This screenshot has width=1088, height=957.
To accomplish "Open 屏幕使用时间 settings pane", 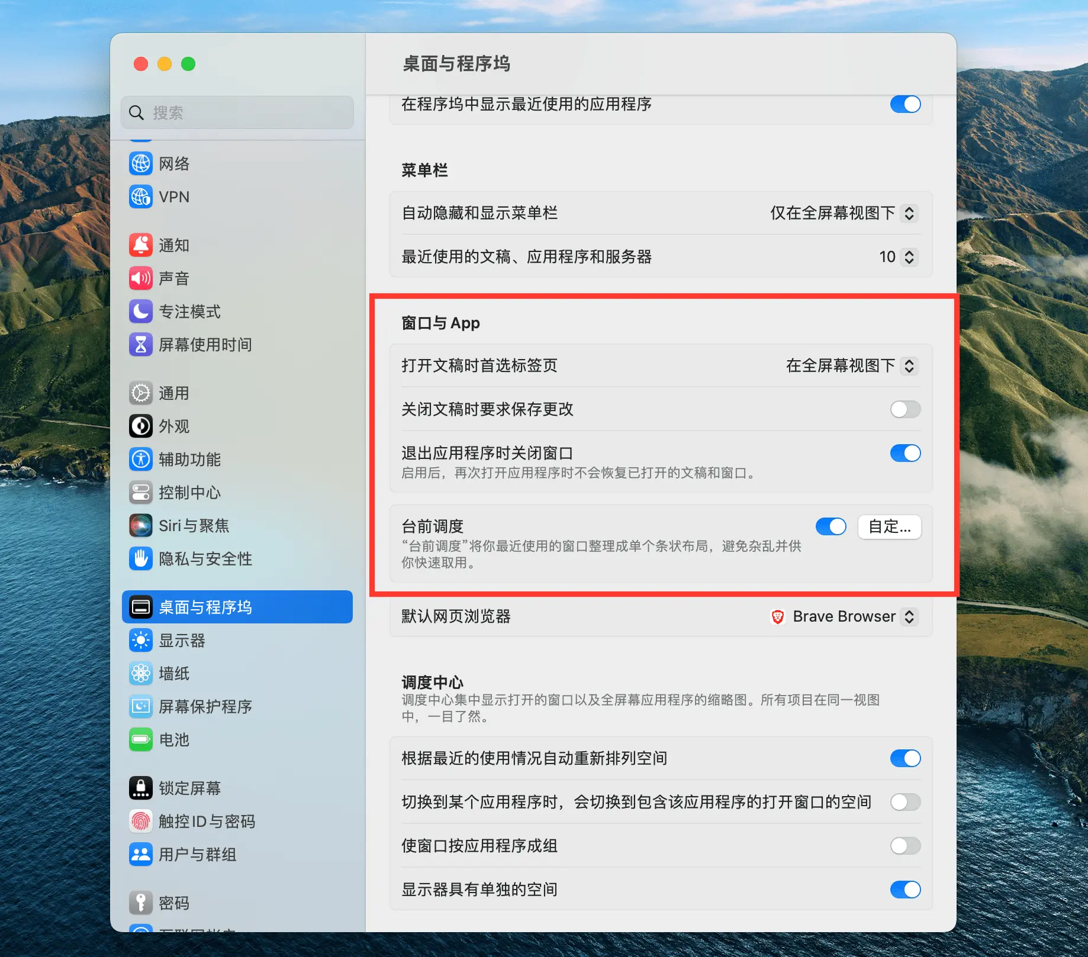I will click(237, 344).
